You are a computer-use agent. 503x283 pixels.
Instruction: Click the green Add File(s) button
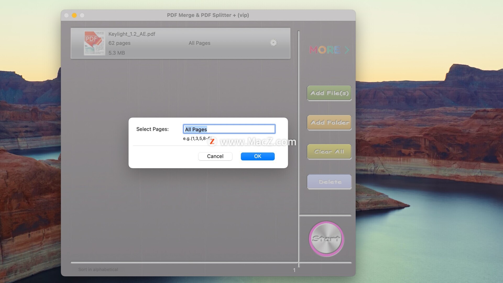pos(329,93)
